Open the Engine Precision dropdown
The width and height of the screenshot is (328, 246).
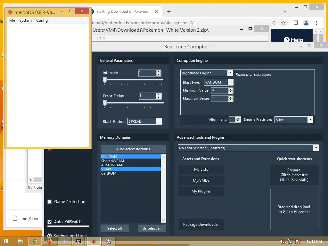point(310,120)
